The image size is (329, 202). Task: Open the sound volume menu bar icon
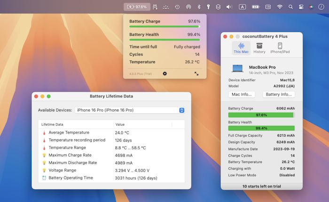pos(229,7)
